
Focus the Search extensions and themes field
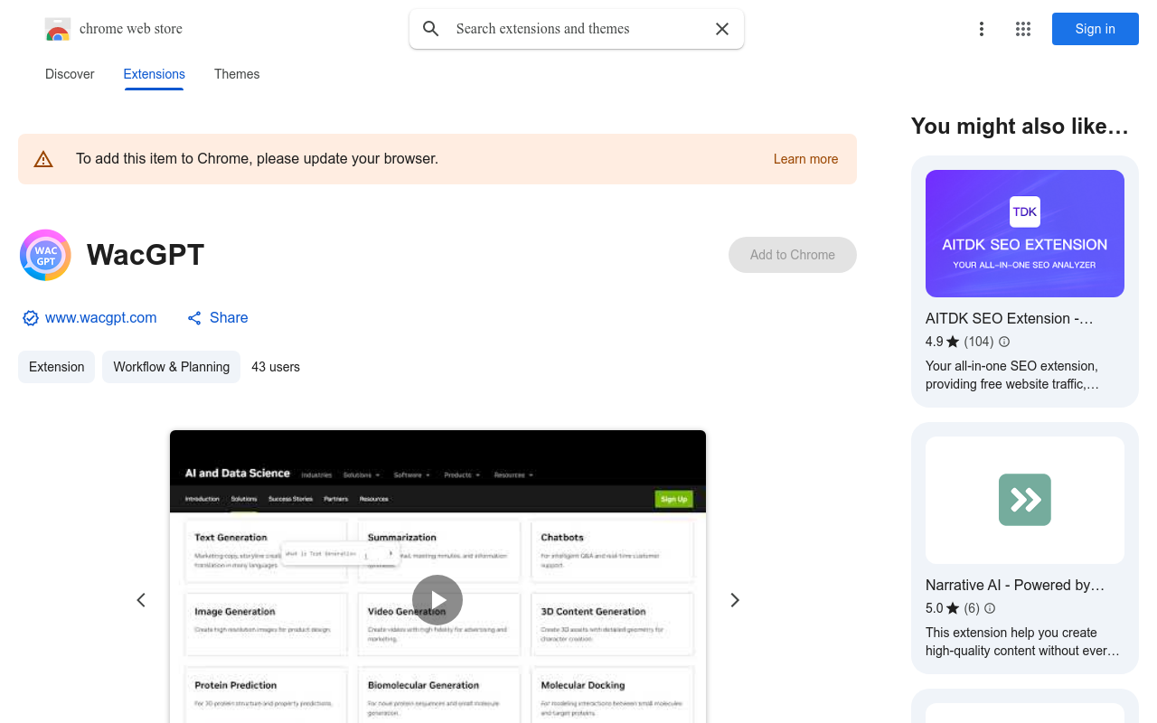[577, 29]
